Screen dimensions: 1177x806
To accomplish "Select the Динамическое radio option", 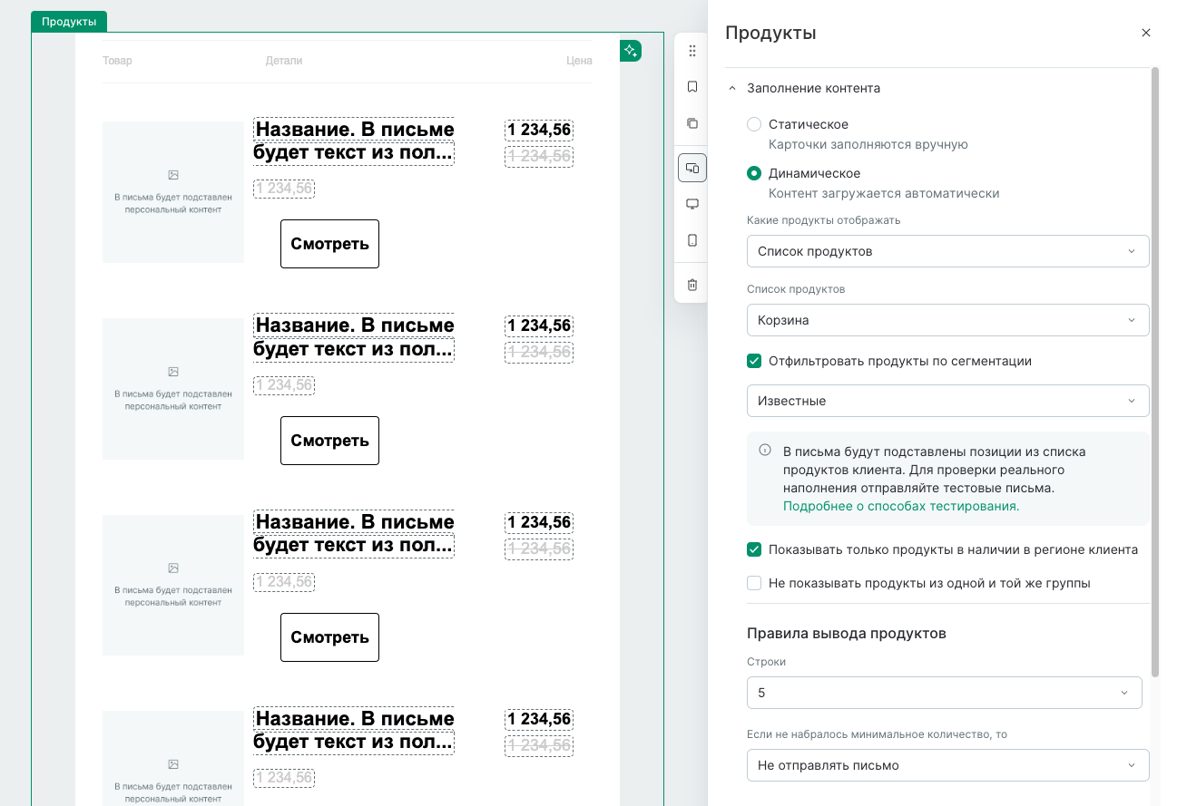I will (x=754, y=173).
